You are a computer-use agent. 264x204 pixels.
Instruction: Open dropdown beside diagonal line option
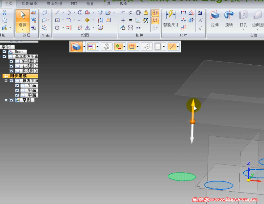(178, 46)
